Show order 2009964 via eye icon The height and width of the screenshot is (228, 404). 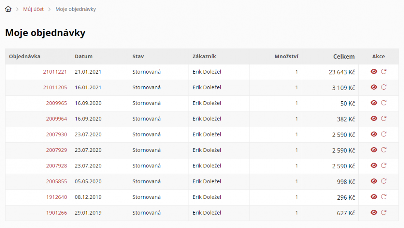click(x=374, y=118)
